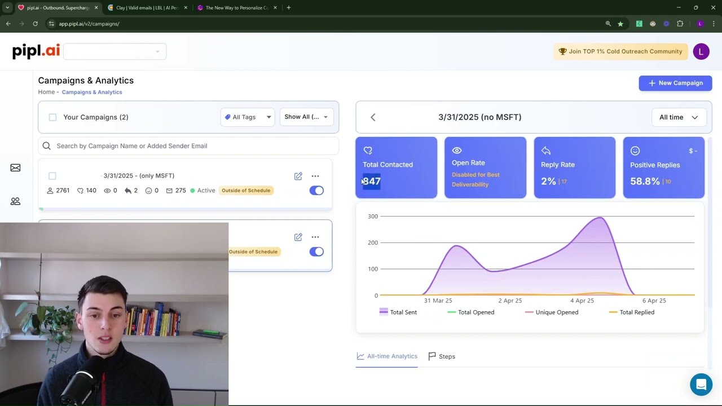Toggle the second campaign's active switch
Image resolution: width=722 pixels, height=406 pixels.
click(316, 251)
